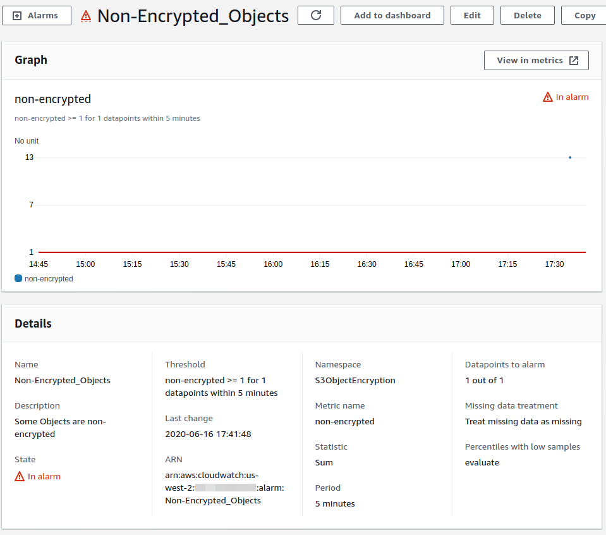Screen dimensions: 606x535
Task: Click the blue datapoint dot on the graph
Action: tap(569, 157)
